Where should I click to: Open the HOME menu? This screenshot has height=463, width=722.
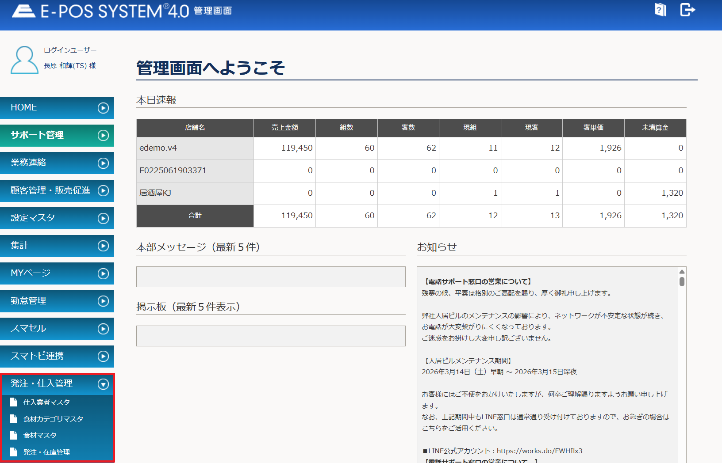[57, 108]
